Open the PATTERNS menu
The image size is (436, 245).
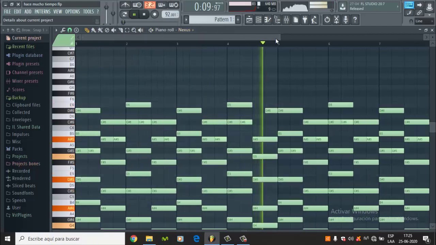tap(43, 12)
